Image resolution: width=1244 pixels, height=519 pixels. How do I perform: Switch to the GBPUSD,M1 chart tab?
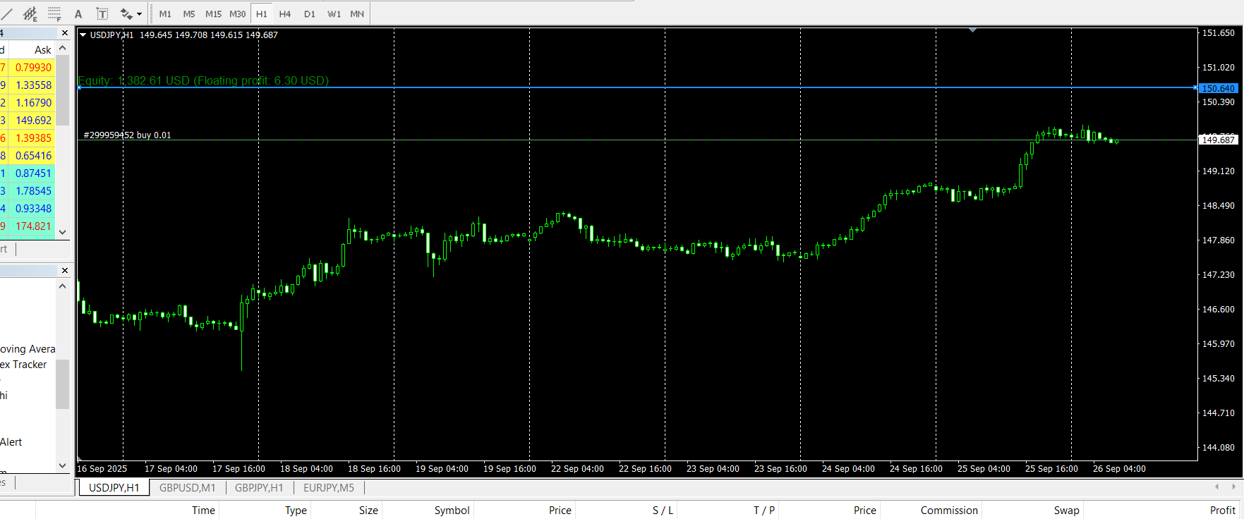tap(187, 488)
